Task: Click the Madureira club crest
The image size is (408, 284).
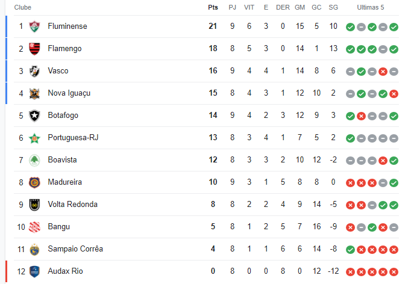Action: 34,182
